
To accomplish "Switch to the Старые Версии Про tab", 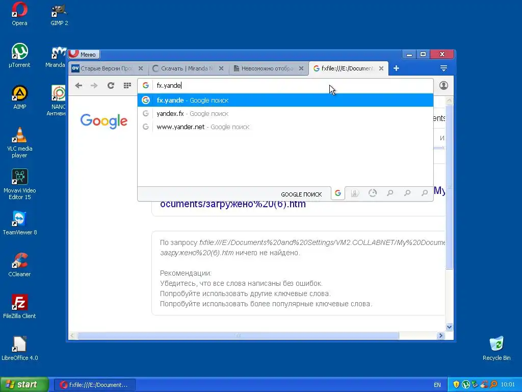I will pyautogui.click(x=107, y=68).
